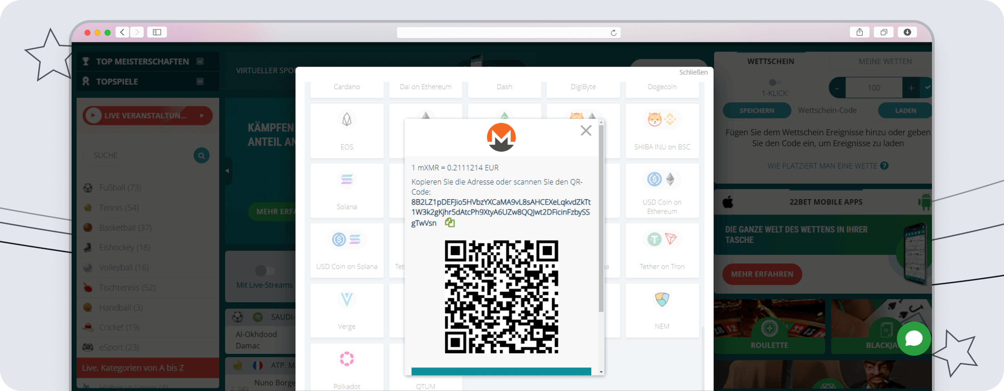Click the Monero logo in the popup
Viewport: 1004px width, 391px height.
tap(501, 137)
